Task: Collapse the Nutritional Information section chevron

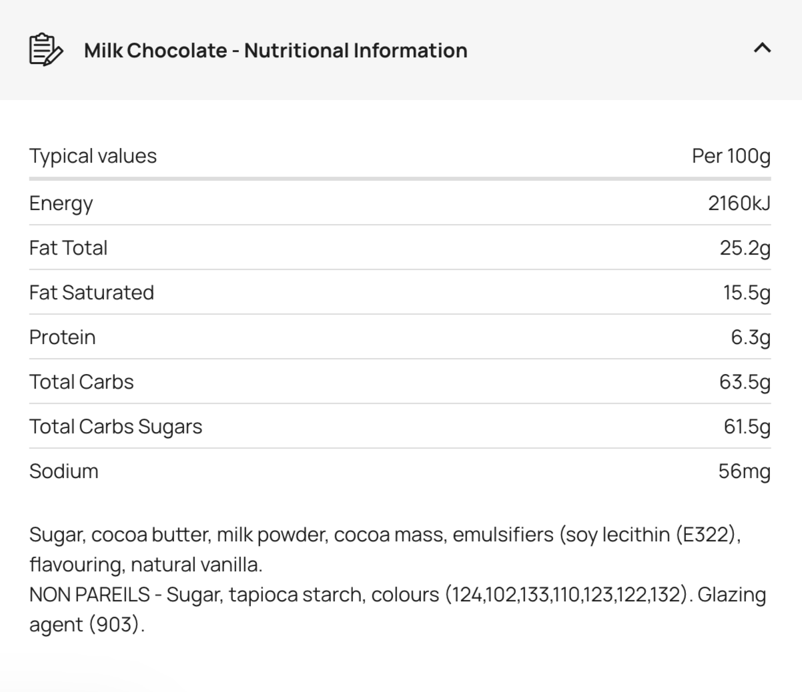Action: click(762, 48)
